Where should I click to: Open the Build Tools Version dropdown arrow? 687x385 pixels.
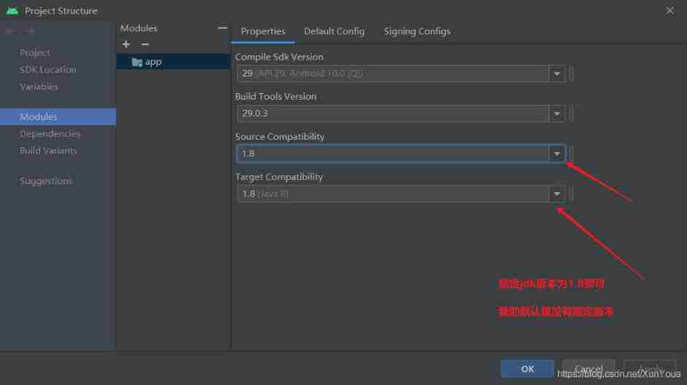coord(557,114)
